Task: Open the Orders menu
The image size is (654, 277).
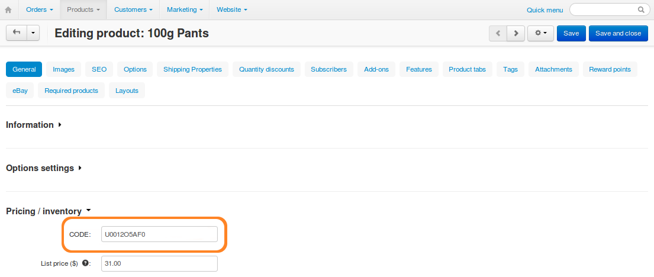Action: [40, 9]
